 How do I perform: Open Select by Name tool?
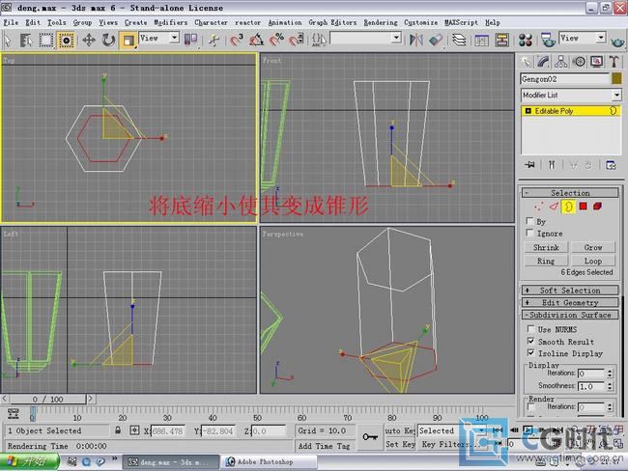point(26,40)
